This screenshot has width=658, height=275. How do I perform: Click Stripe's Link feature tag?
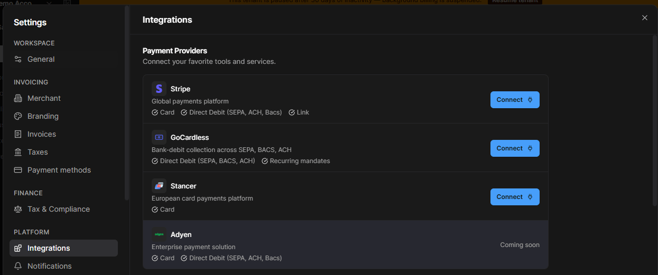pos(299,112)
